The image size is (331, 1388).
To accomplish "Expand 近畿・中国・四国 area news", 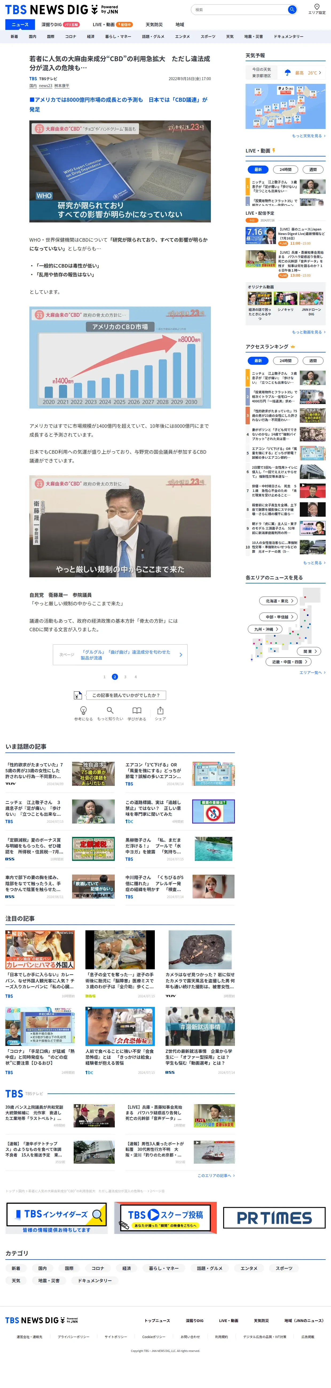I will 289,662.
